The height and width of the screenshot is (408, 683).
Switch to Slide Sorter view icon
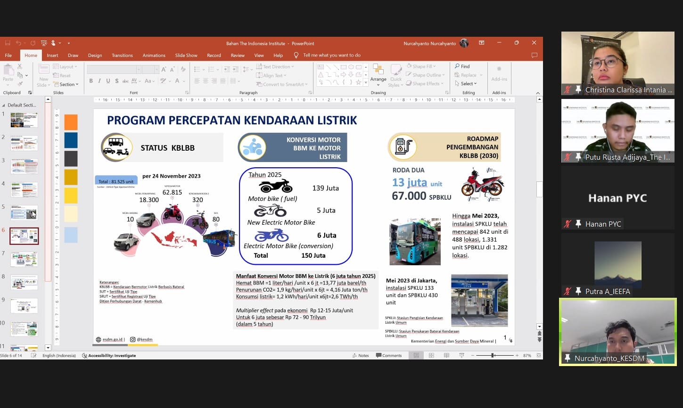(431, 355)
